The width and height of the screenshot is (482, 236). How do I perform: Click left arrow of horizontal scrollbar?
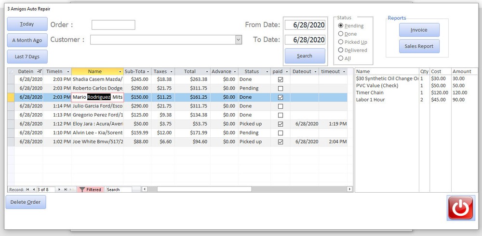(x=144, y=189)
